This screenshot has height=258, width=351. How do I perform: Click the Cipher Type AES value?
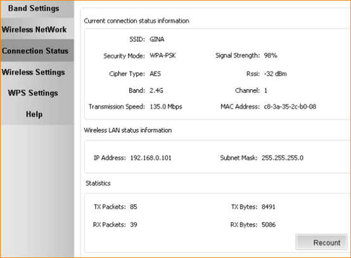[155, 74]
